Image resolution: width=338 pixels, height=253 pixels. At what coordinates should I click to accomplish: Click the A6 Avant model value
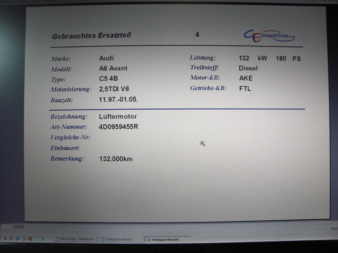pyautogui.click(x=113, y=69)
